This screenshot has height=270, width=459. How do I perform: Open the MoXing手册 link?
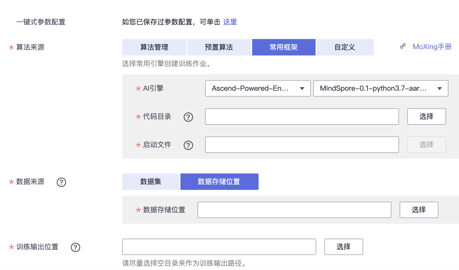(x=432, y=47)
